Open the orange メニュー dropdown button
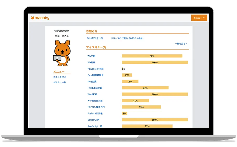This screenshot has height=147, width=237. [x=199, y=18]
